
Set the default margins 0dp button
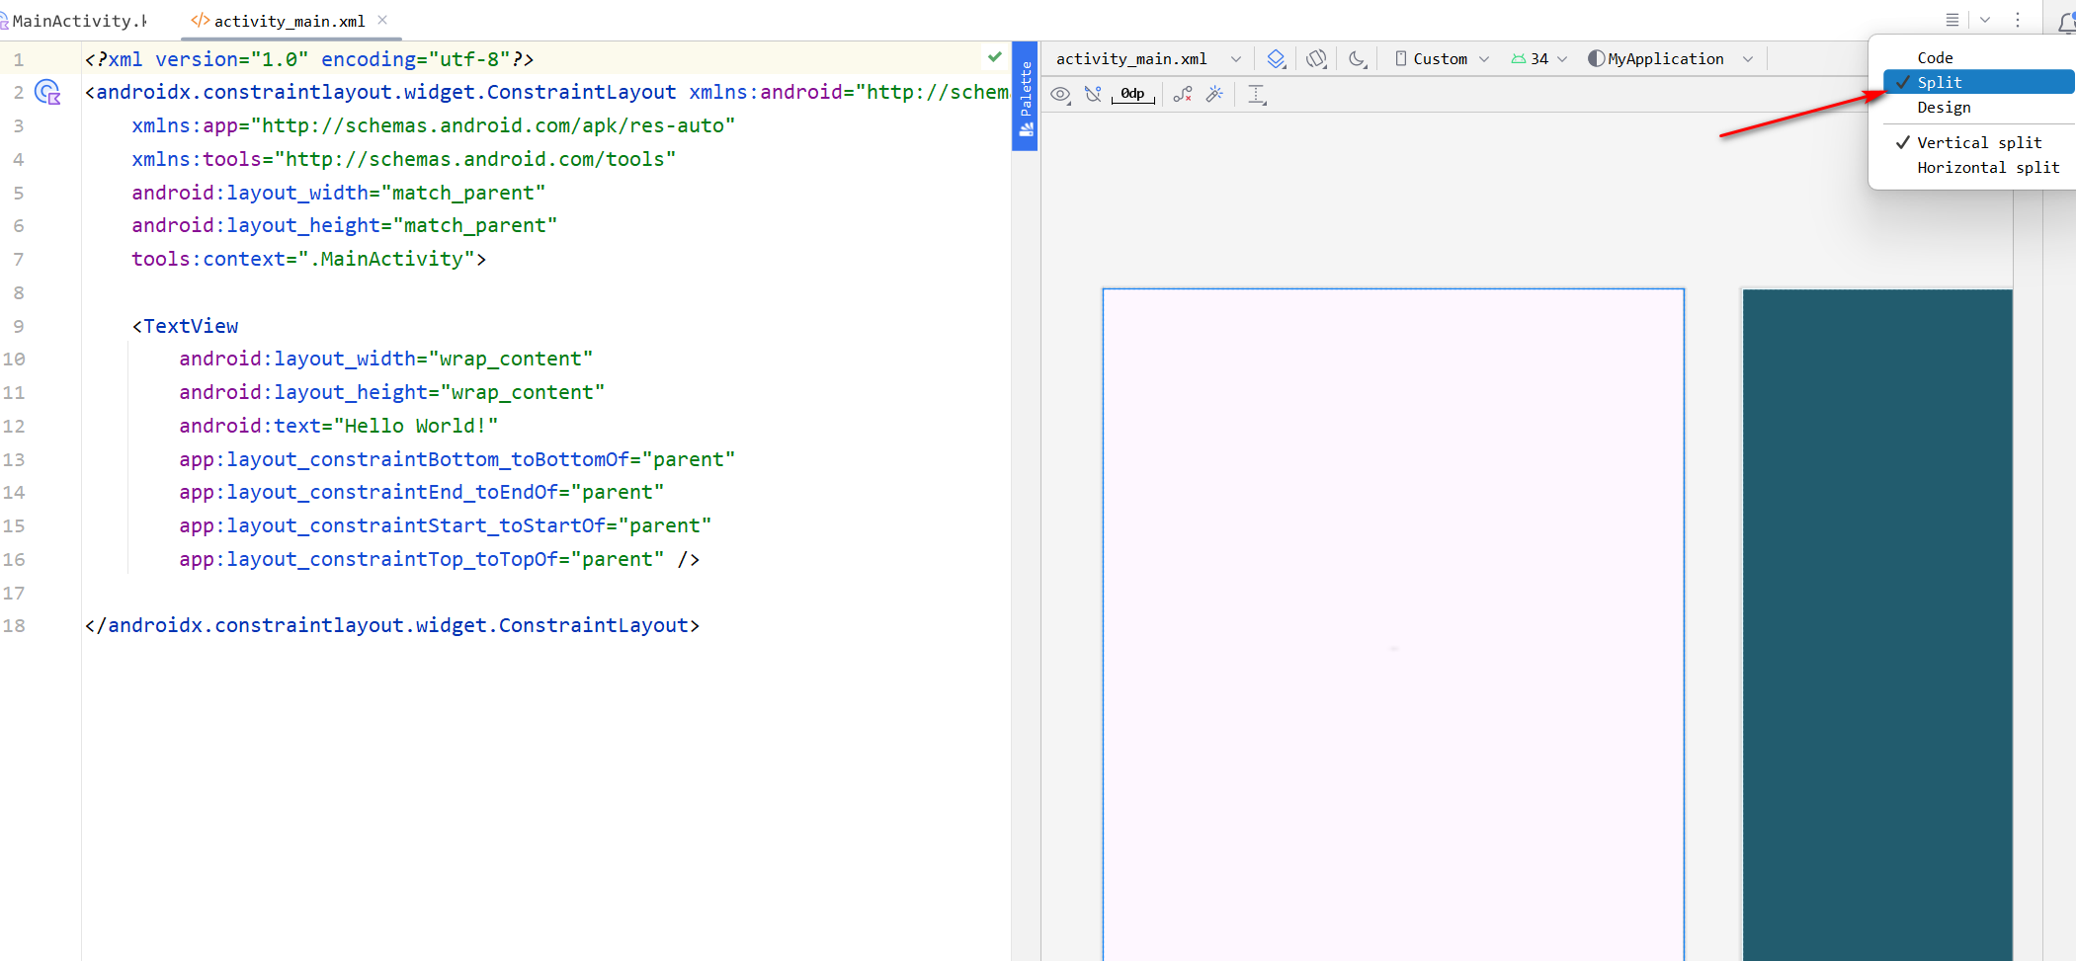tap(1132, 95)
